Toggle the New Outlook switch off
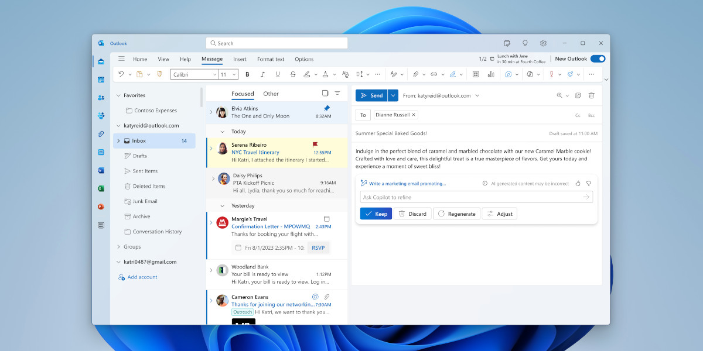 click(x=598, y=58)
